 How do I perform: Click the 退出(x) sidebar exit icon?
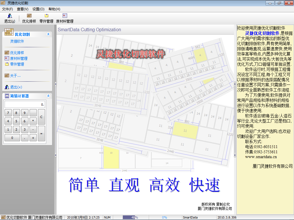click(x=7, y=87)
